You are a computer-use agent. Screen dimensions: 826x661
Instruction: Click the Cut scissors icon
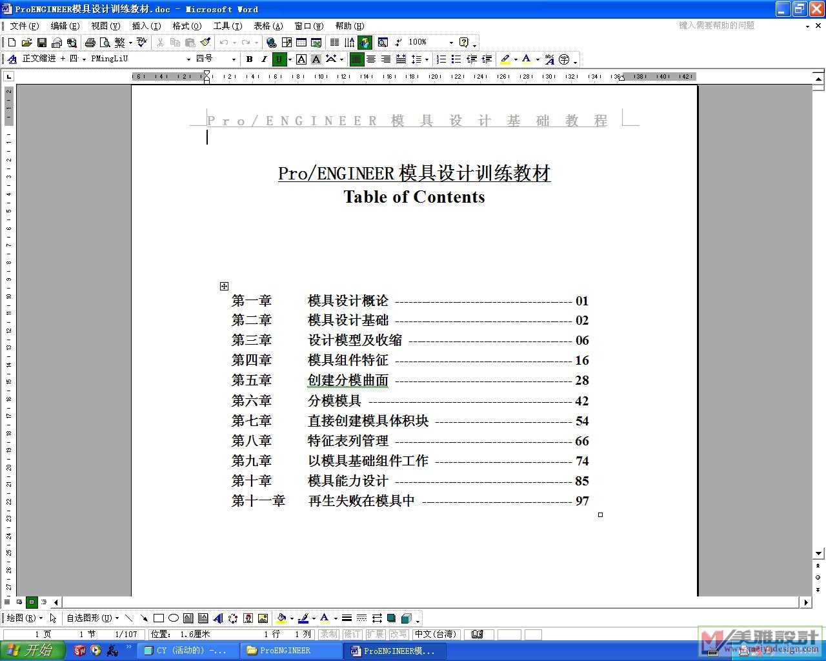160,43
